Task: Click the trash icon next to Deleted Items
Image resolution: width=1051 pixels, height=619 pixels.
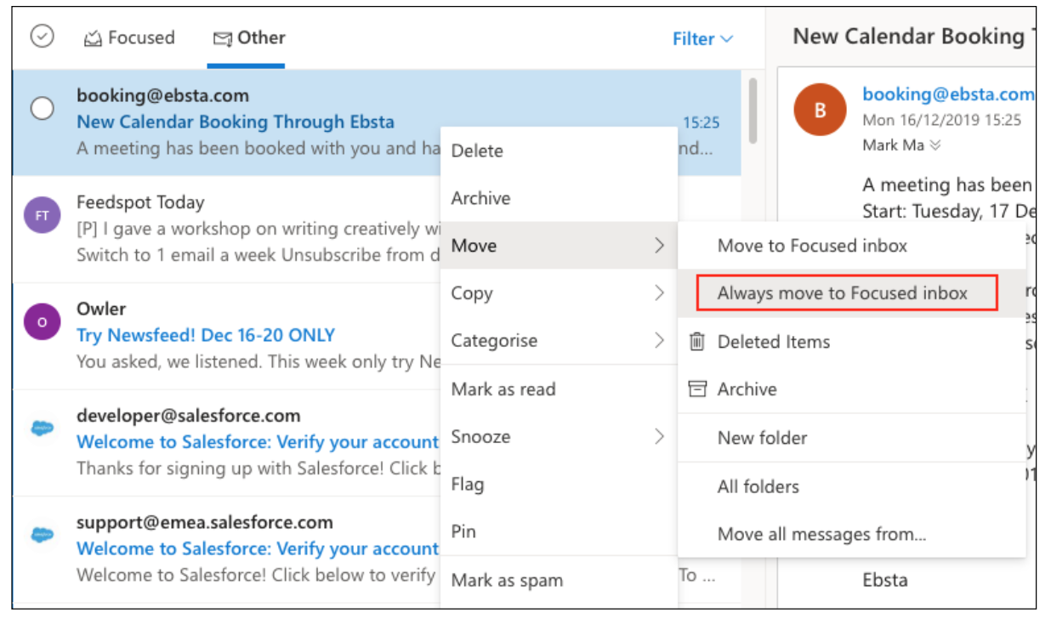Action: pos(697,342)
